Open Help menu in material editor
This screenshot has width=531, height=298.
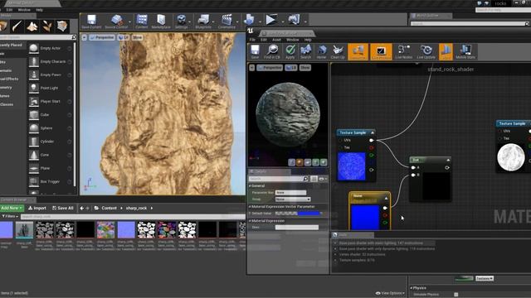point(308,40)
